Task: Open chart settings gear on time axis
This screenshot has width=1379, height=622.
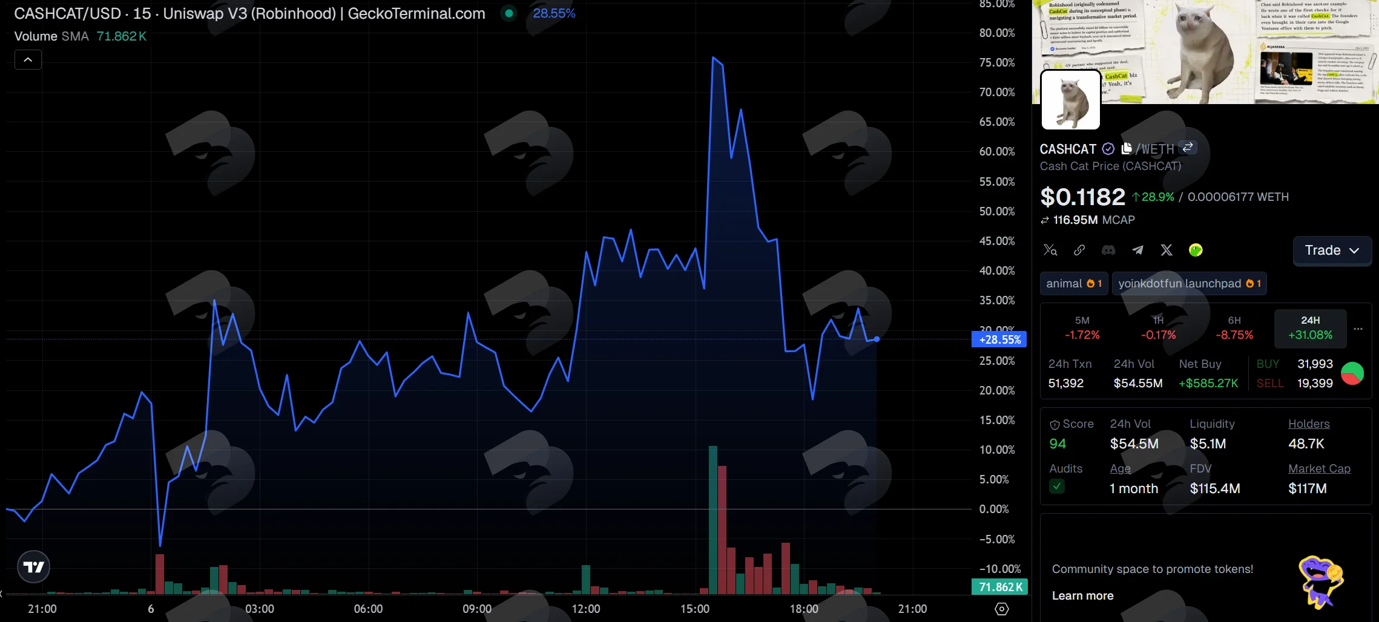Action: point(1002,609)
